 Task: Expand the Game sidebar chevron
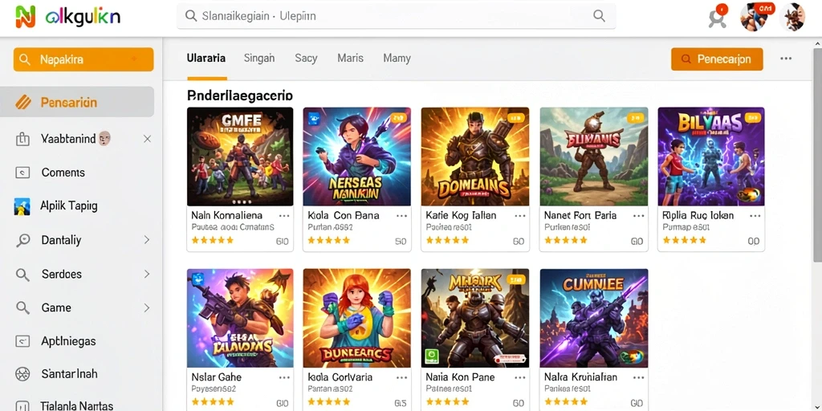pos(147,307)
